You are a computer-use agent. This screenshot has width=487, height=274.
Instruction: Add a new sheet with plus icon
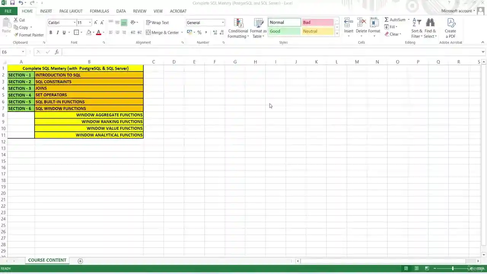[80, 261]
